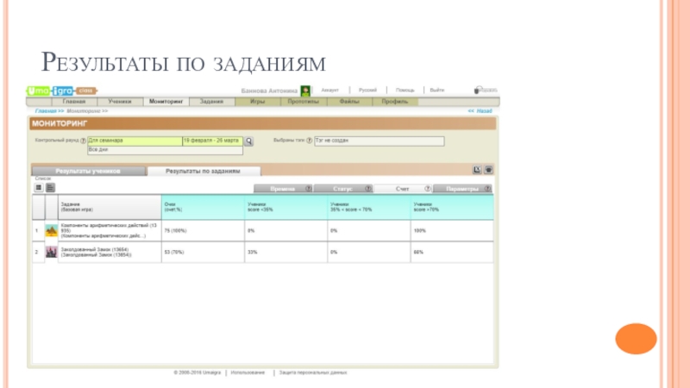
Task: Click the Ученики score <35% column header
Action: 286,207
